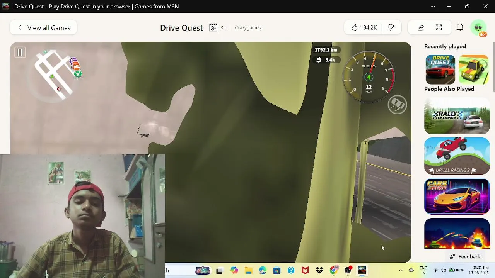Click the Recently played heading

point(445,46)
